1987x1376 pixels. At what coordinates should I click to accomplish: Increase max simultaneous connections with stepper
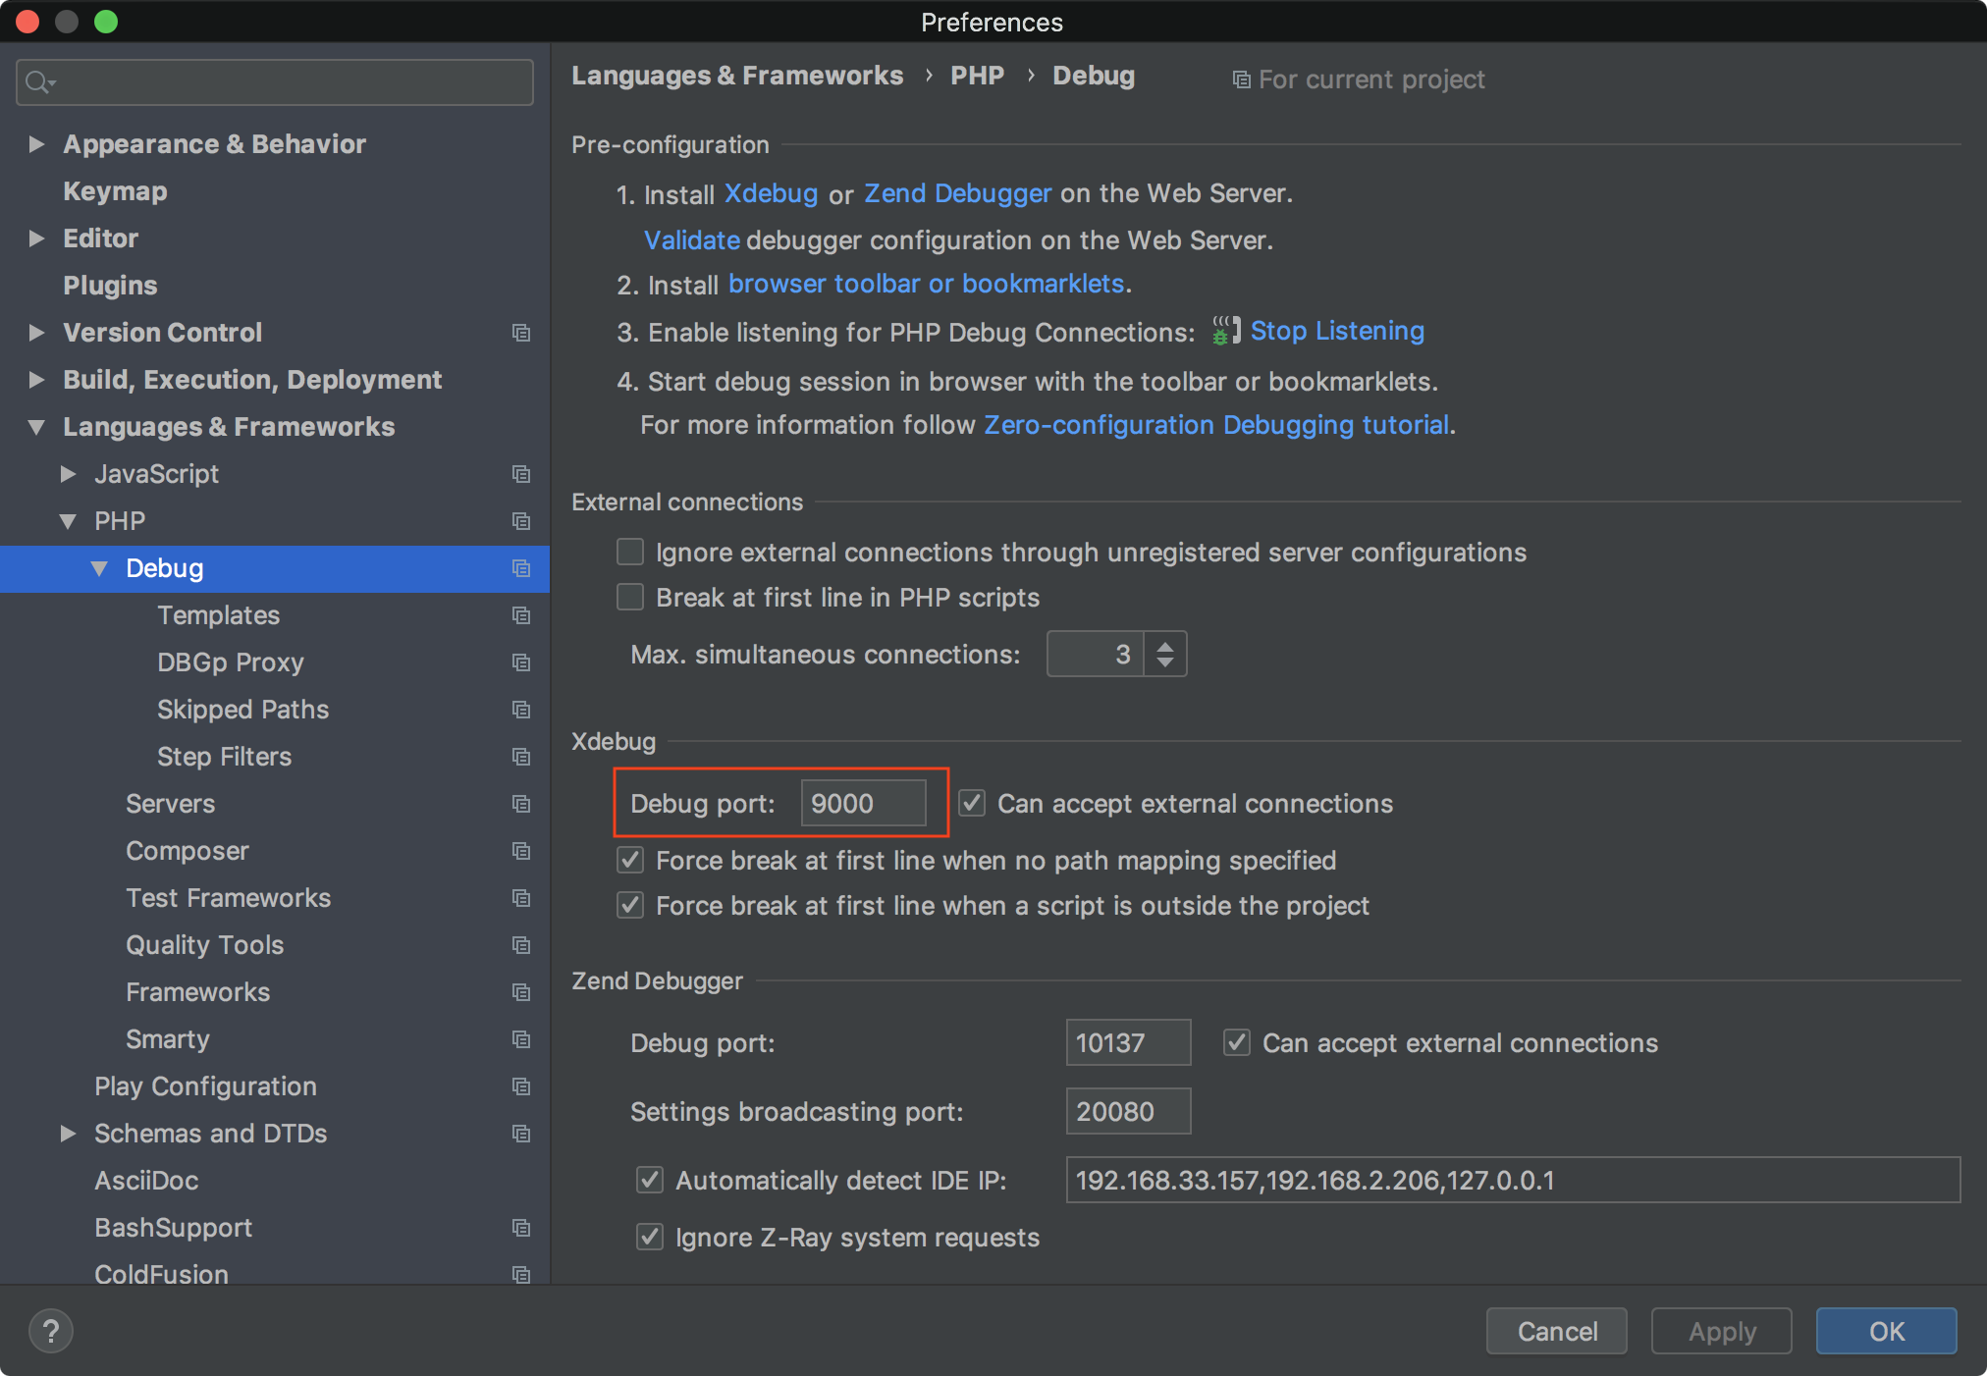(x=1165, y=646)
